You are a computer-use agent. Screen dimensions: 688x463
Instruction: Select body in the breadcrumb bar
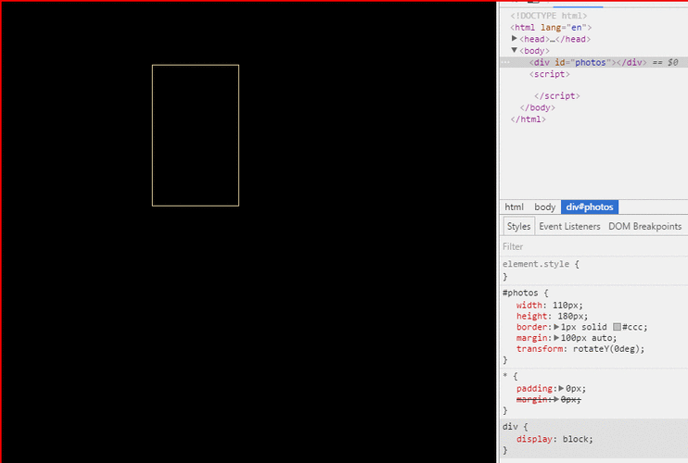pyautogui.click(x=544, y=207)
